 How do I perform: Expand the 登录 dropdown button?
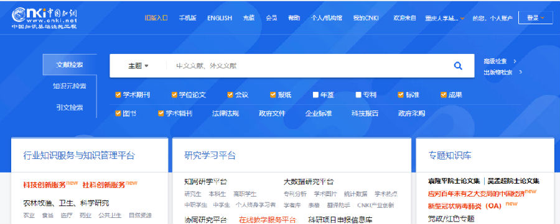(x=535, y=18)
